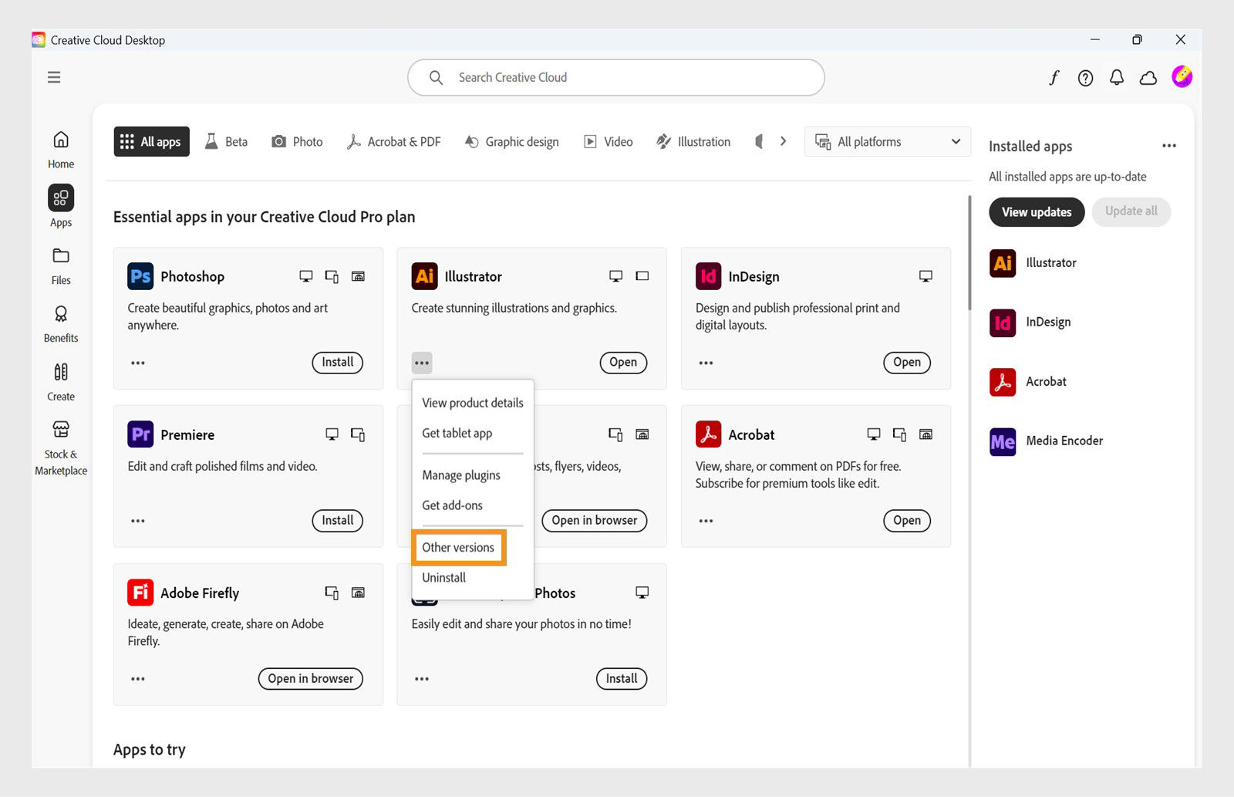Click View updates for installed apps
Image resolution: width=1234 pixels, height=797 pixels.
point(1036,211)
